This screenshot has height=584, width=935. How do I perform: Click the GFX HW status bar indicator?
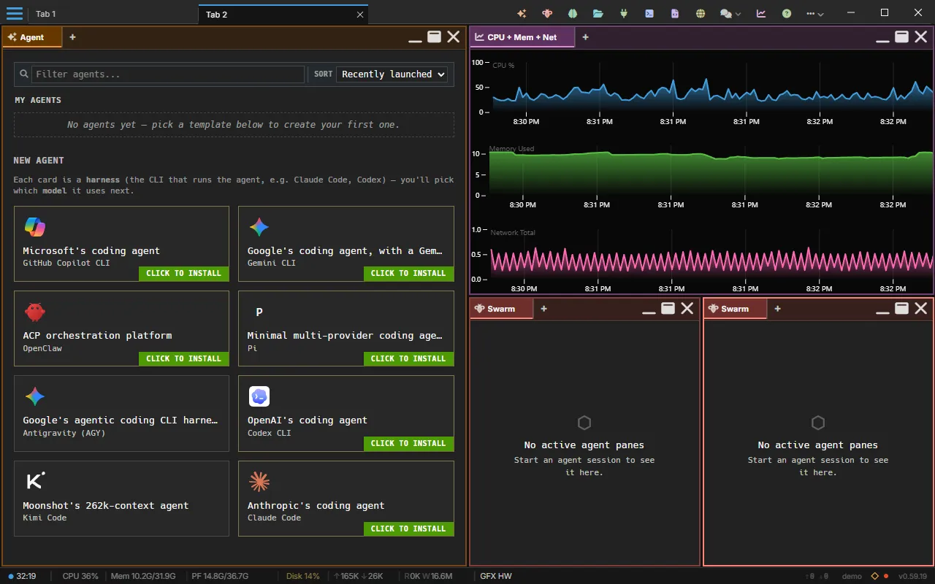[496, 576]
